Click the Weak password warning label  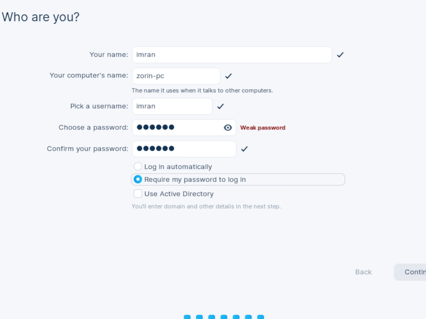[263, 128]
